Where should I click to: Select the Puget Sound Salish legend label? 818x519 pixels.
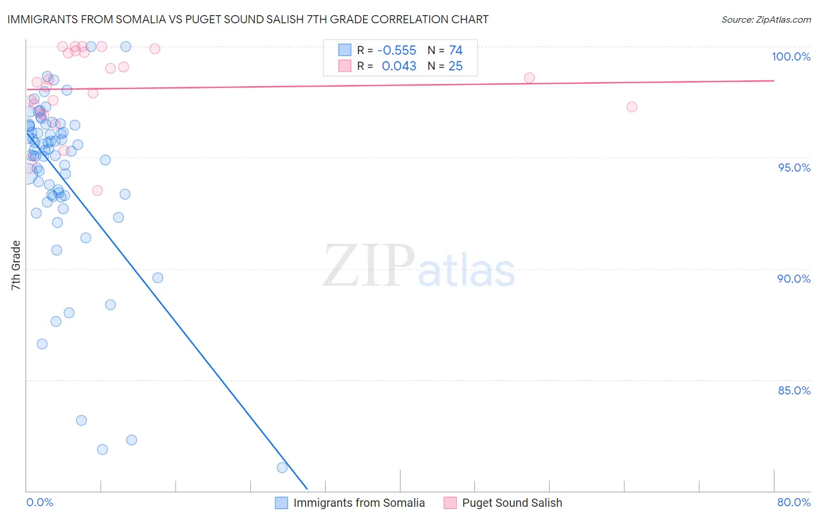pos(512,503)
